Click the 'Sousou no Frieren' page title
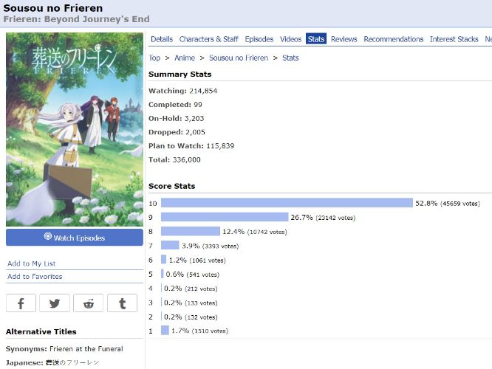492x369 pixels. pyautogui.click(x=52, y=8)
